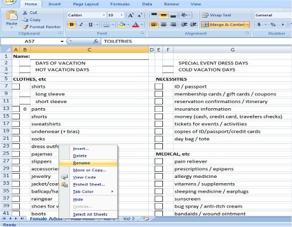Set middle vertical alignment
Image resolution: width=292 pixels, height=227 pixels.
[x=164, y=15]
